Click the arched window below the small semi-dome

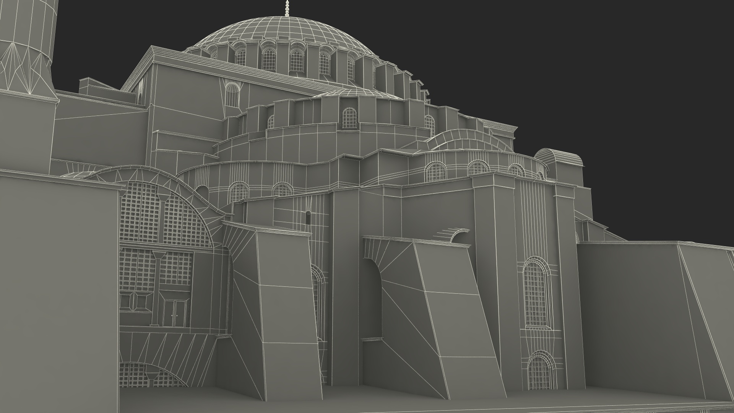[x=349, y=118]
